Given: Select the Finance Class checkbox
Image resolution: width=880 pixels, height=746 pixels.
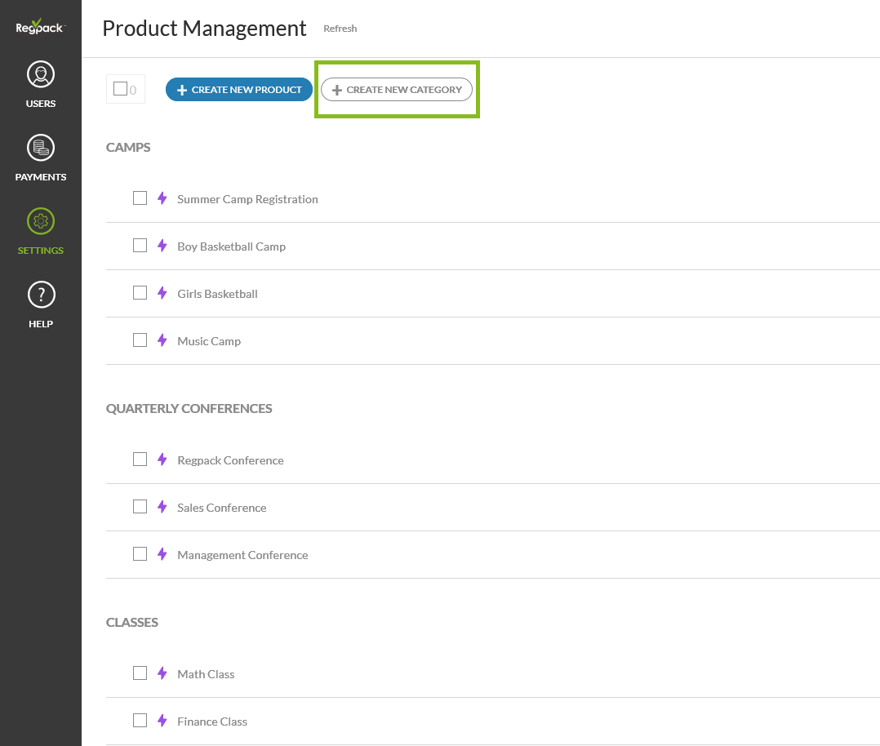Looking at the screenshot, I should click(140, 721).
